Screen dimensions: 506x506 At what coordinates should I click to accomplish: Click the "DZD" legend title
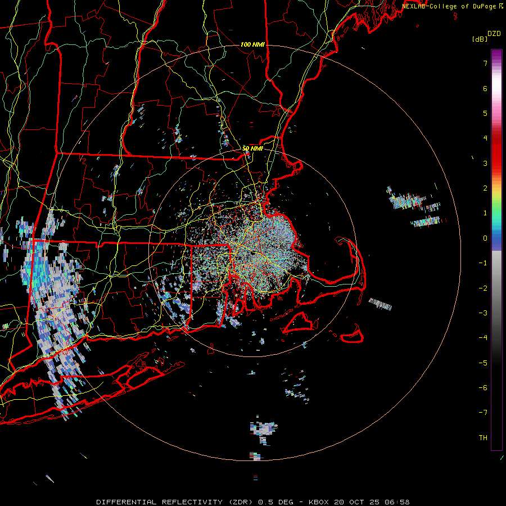494,34
